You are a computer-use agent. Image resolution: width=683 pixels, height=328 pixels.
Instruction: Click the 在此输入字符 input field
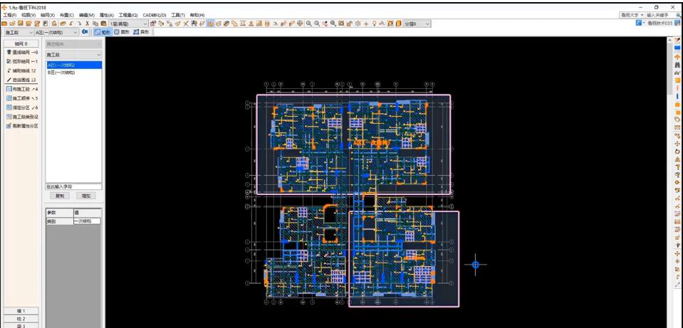point(73,186)
